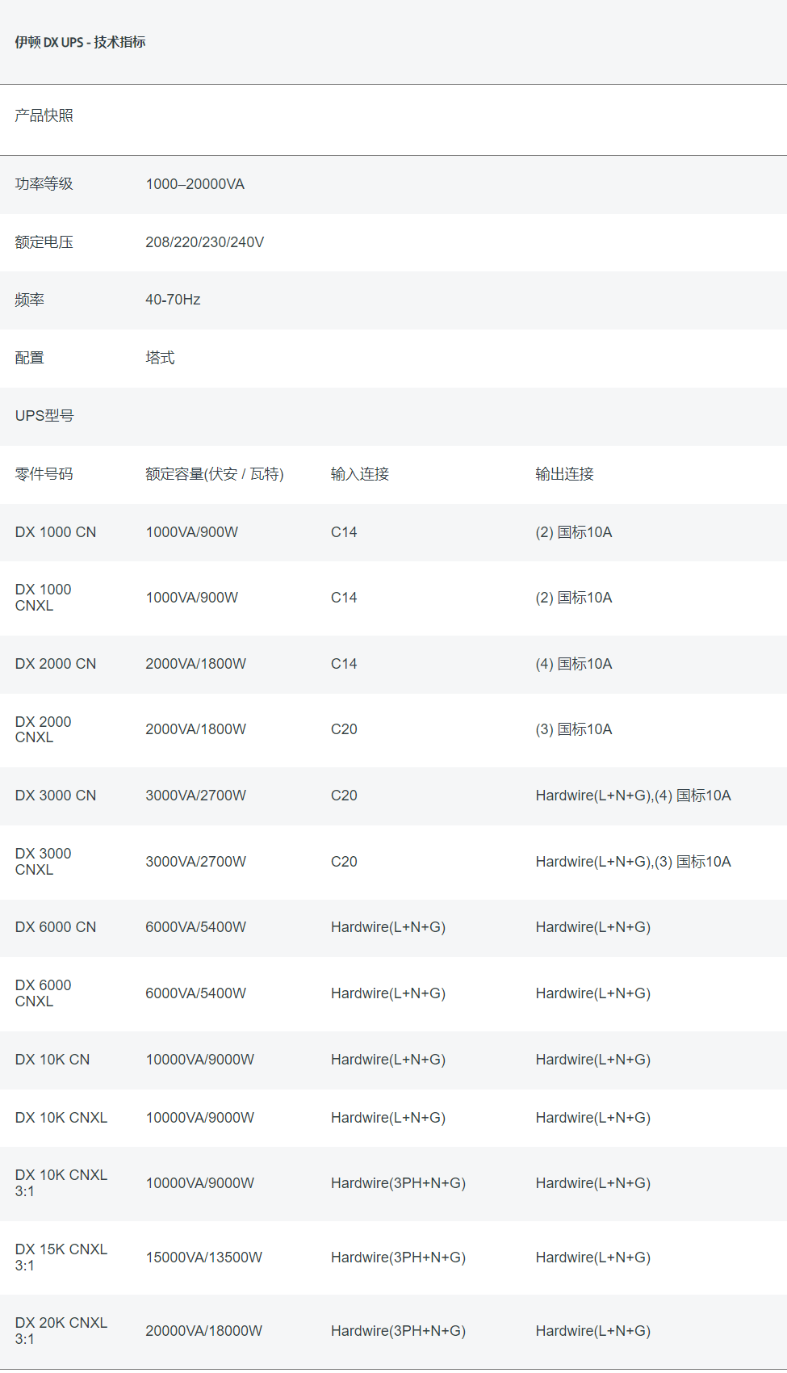Image resolution: width=787 pixels, height=1373 pixels.
Task: Select input 'C20' in the DX 3000 CN row
Action: (344, 796)
